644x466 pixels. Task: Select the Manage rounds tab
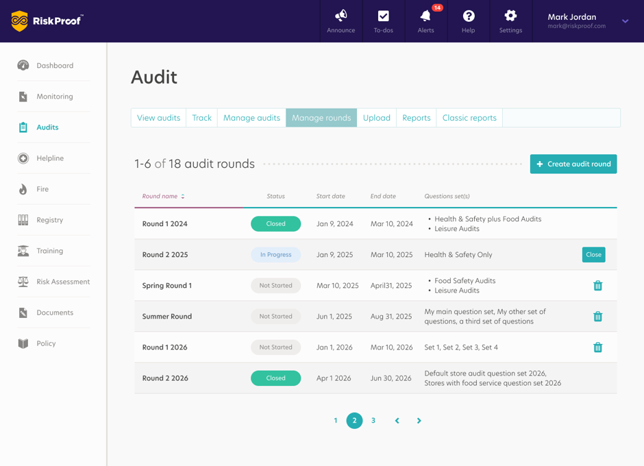[x=321, y=118]
